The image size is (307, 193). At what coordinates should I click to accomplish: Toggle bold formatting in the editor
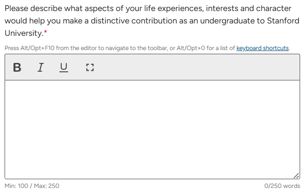(x=17, y=68)
